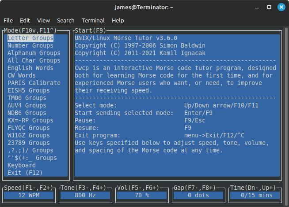The image size is (289, 207).
Task: Minimize the terminal window
Action: pos(257,7)
